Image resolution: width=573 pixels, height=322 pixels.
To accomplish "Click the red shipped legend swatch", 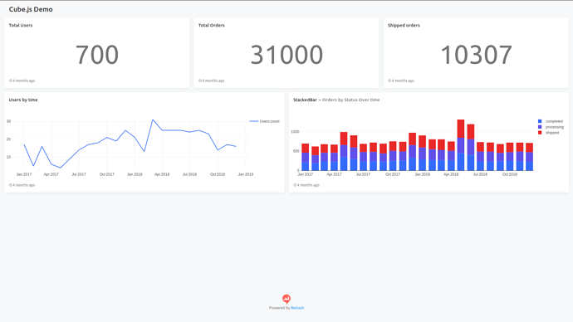I will [540, 133].
